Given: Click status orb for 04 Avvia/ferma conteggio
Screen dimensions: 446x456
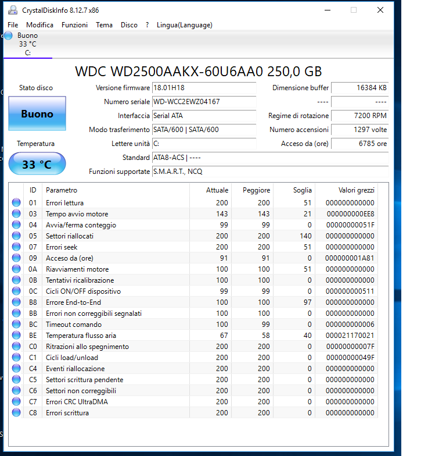Looking at the screenshot, I should pos(16,225).
